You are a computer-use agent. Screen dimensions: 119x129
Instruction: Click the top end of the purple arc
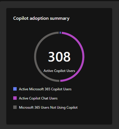point(62,33)
